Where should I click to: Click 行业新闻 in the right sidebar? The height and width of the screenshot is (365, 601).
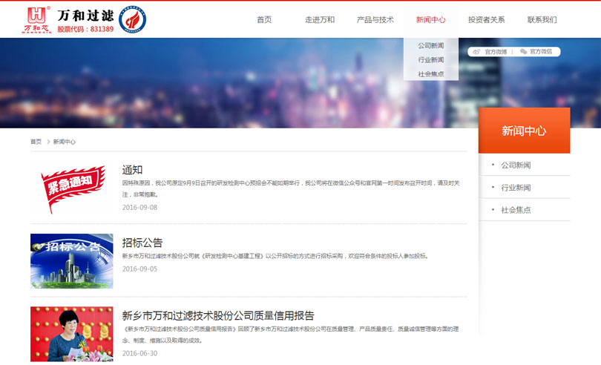[x=516, y=188]
